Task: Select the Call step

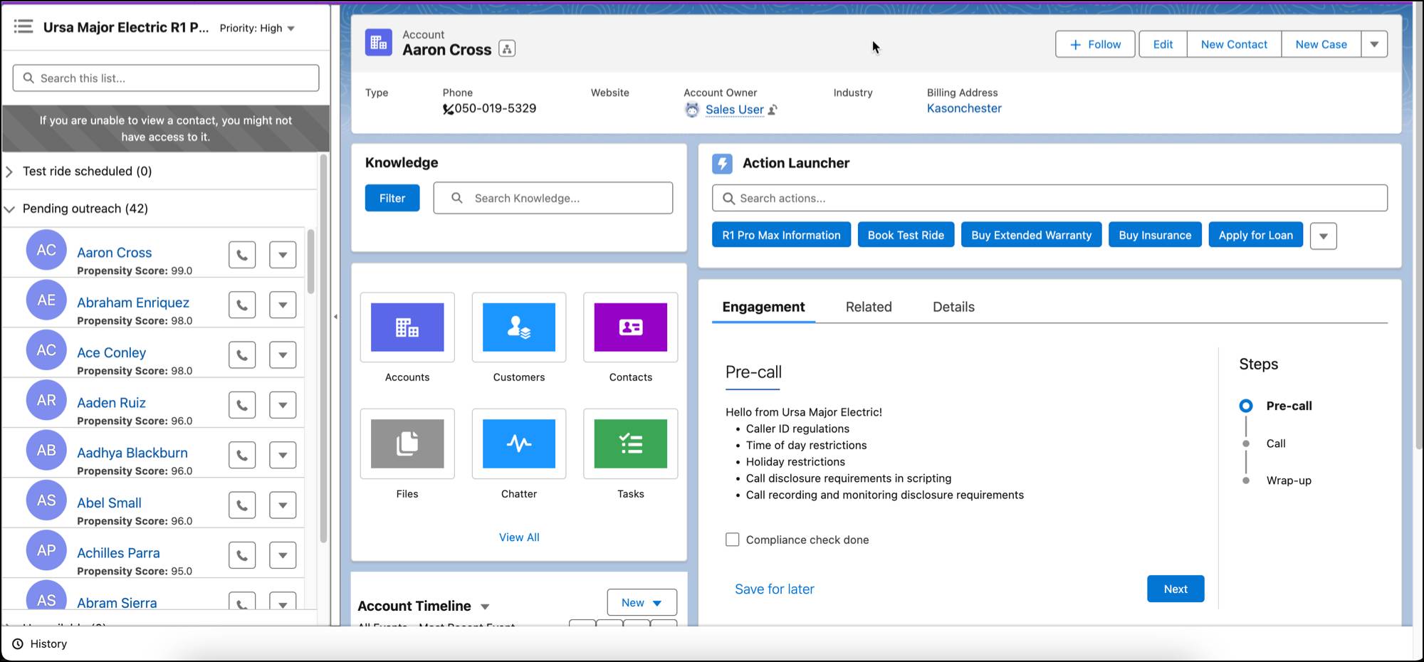Action: pos(1276,443)
